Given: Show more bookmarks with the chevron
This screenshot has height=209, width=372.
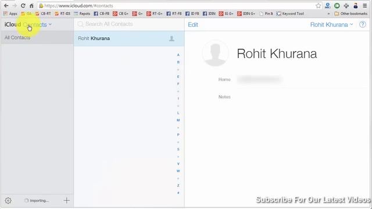Looking at the screenshot, I should [x=328, y=14].
